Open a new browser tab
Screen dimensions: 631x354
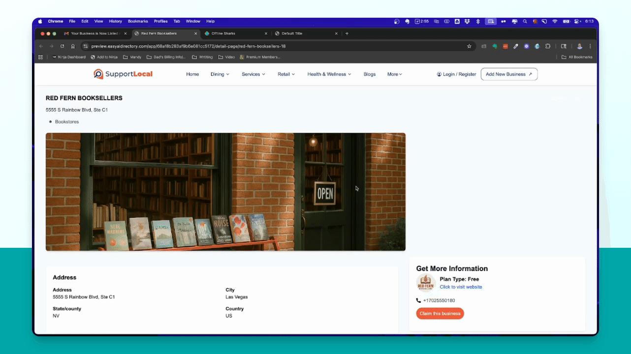347,33
